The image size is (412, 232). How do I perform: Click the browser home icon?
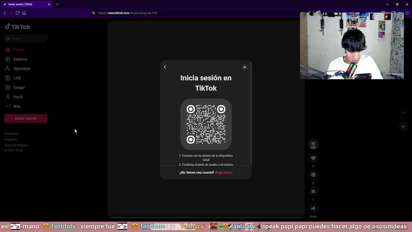(24, 13)
